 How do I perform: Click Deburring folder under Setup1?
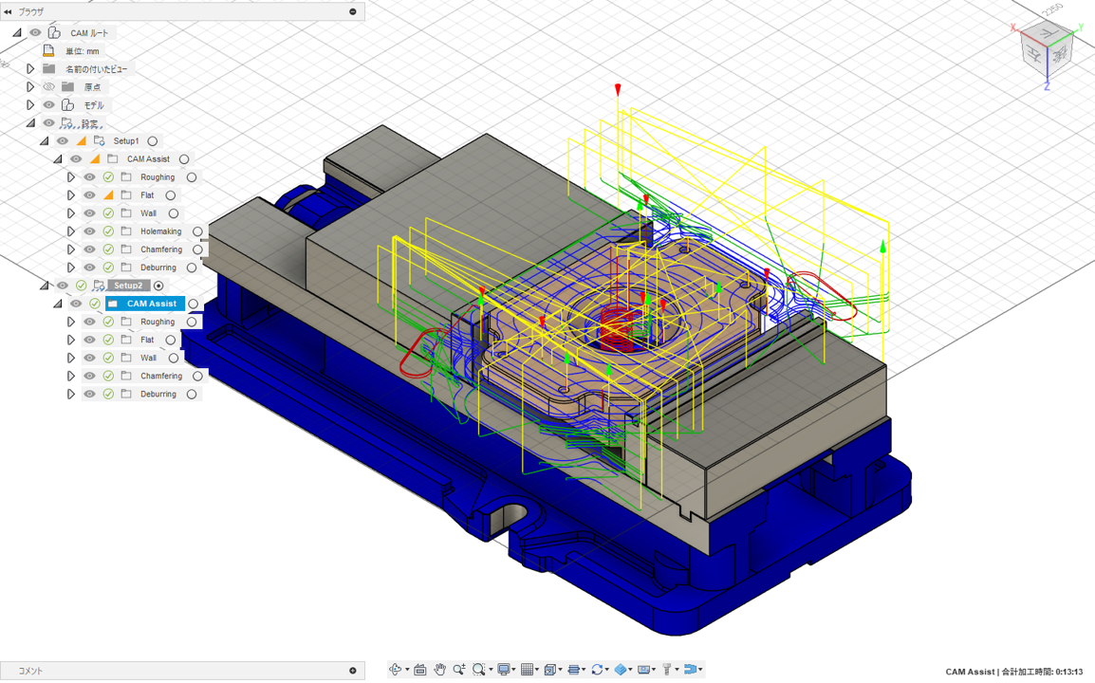tap(158, 268)
